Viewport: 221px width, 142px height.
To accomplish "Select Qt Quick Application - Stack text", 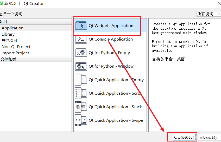I will 115,107.
